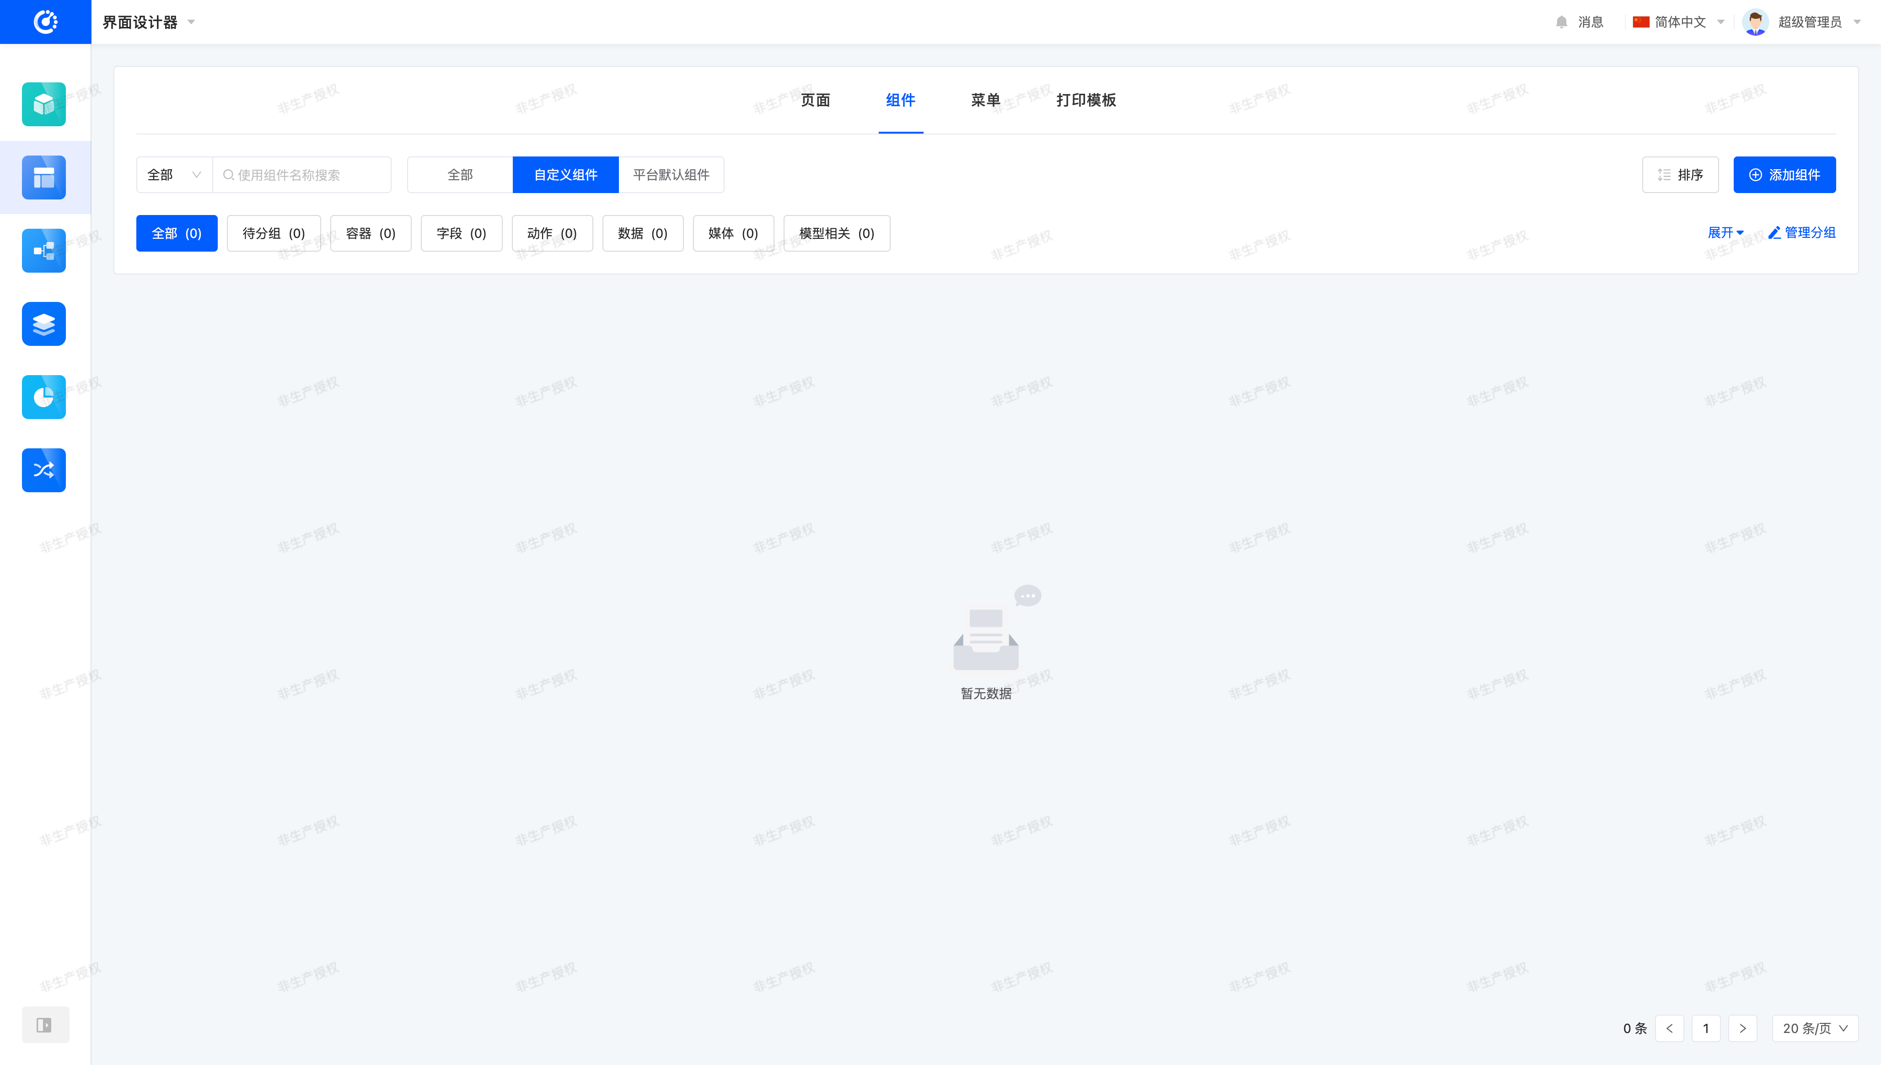The width and height of the screenshot is (1881, 1065).
Task: Select the stacked layers sidebar icon
Action: click(44, 324)
